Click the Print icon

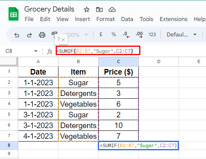point(42,35)
